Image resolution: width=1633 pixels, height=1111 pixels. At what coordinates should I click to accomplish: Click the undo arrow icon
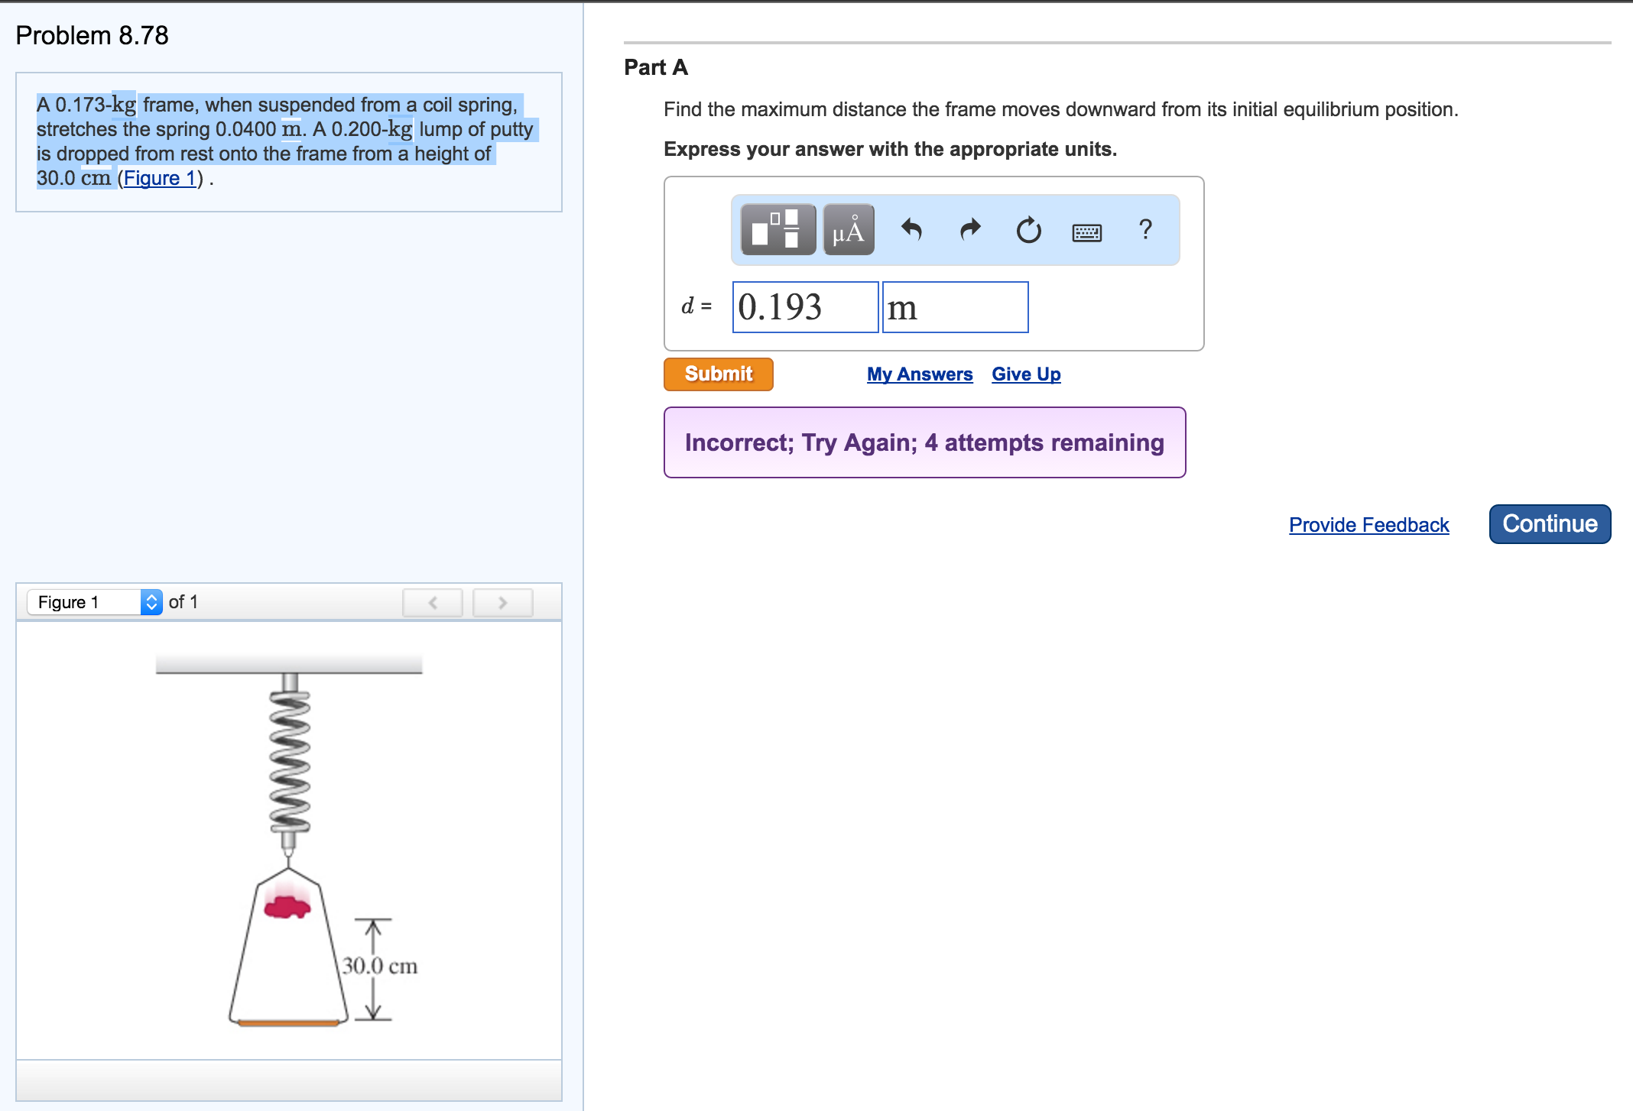911,229
